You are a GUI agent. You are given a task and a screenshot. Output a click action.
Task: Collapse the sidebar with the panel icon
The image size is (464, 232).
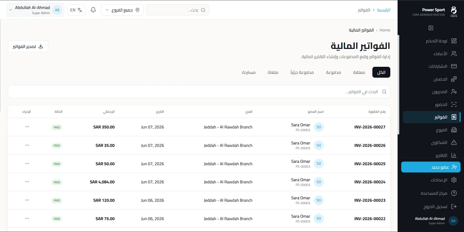click(431, 28)
